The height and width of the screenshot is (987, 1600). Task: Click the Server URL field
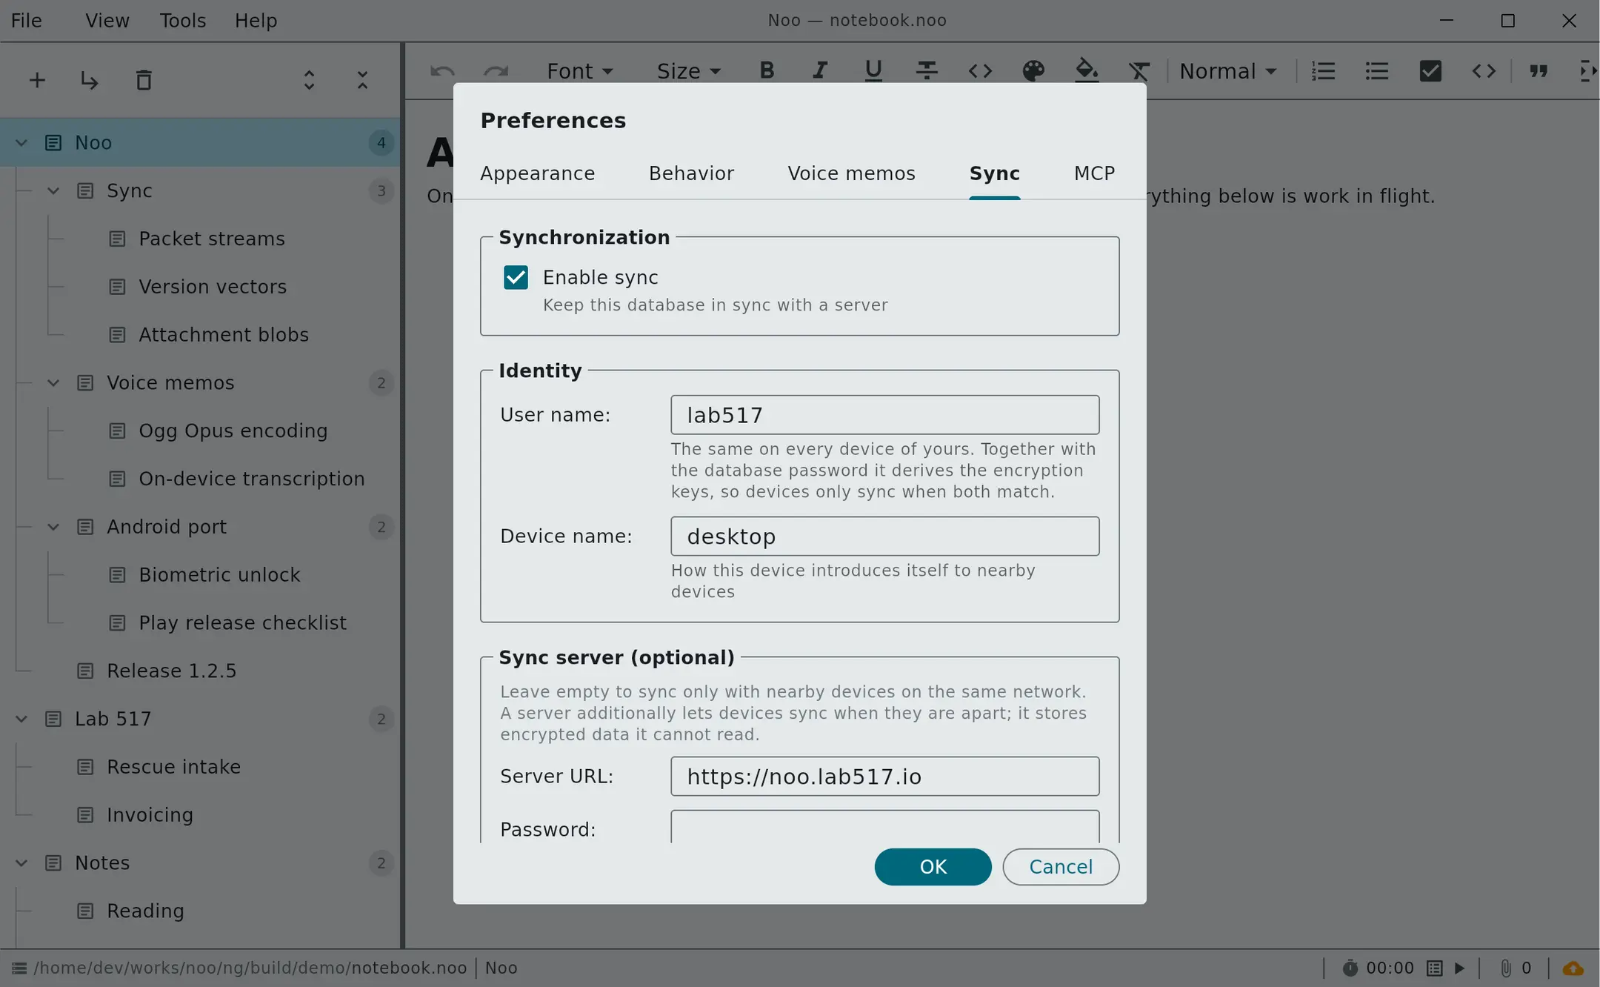(884, 777)
